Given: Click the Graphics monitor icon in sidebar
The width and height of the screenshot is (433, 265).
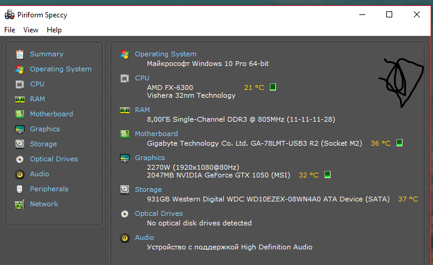Looking at the screenshot, I should click(x=20, y=129).
